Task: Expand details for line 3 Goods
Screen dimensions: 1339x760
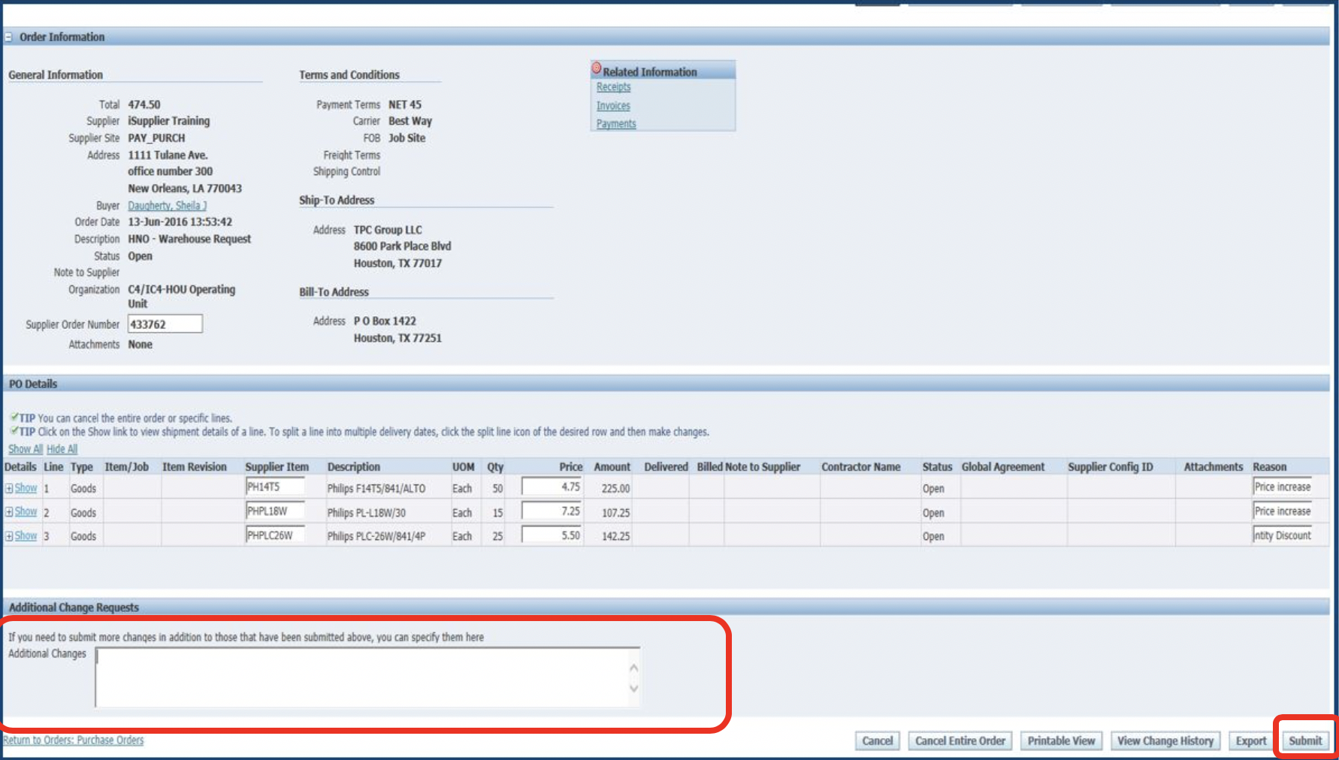Action: pyautogui.click(x=9, y=536)
